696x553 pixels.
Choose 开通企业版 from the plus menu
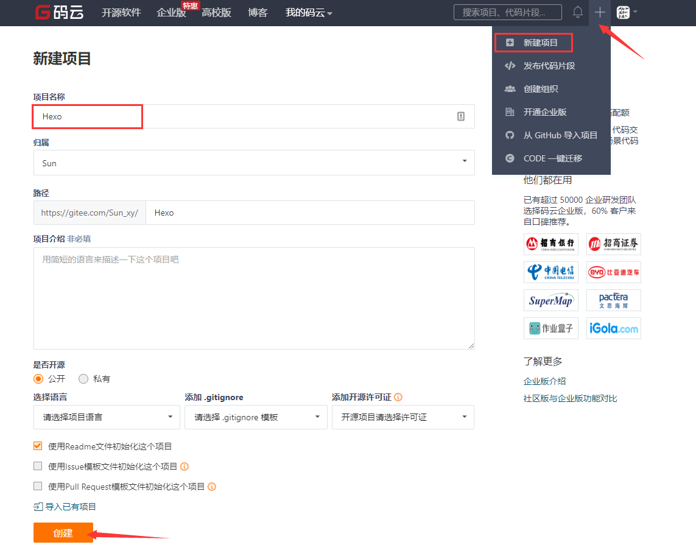click(551, 112)
